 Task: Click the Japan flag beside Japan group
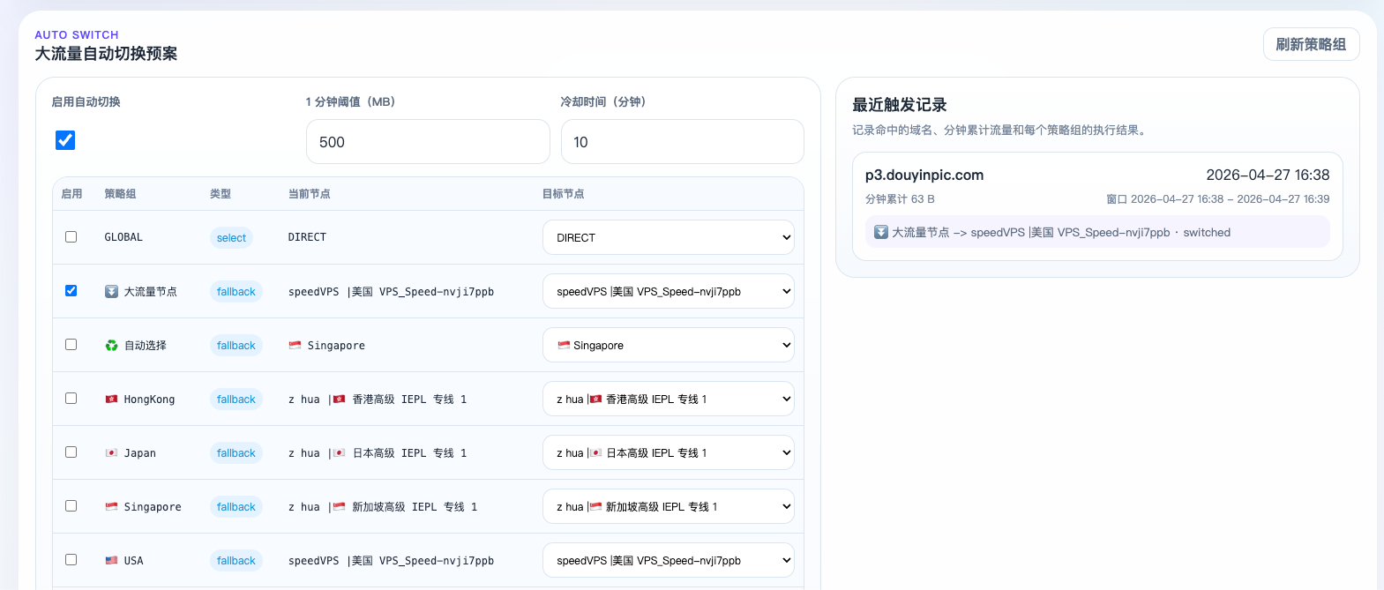coord(111,452)
